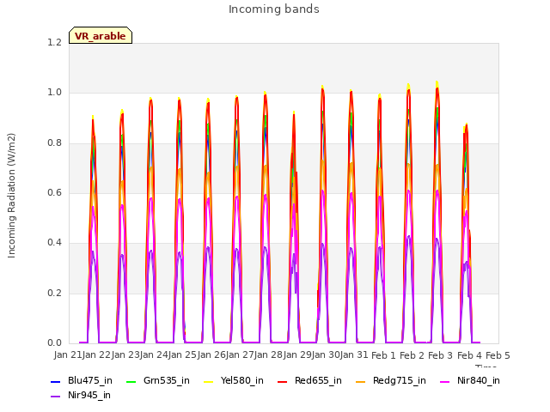
Task: Click the Feb 1 x-axis tick label
Action: [383, 355]
